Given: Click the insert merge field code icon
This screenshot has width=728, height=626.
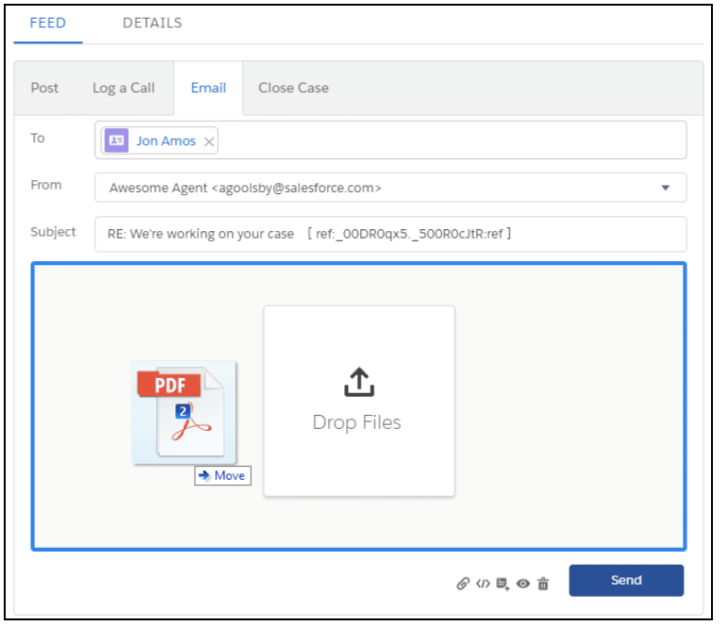Looking at the screenshot, I should pyautogui.click(x=483, y=584).
